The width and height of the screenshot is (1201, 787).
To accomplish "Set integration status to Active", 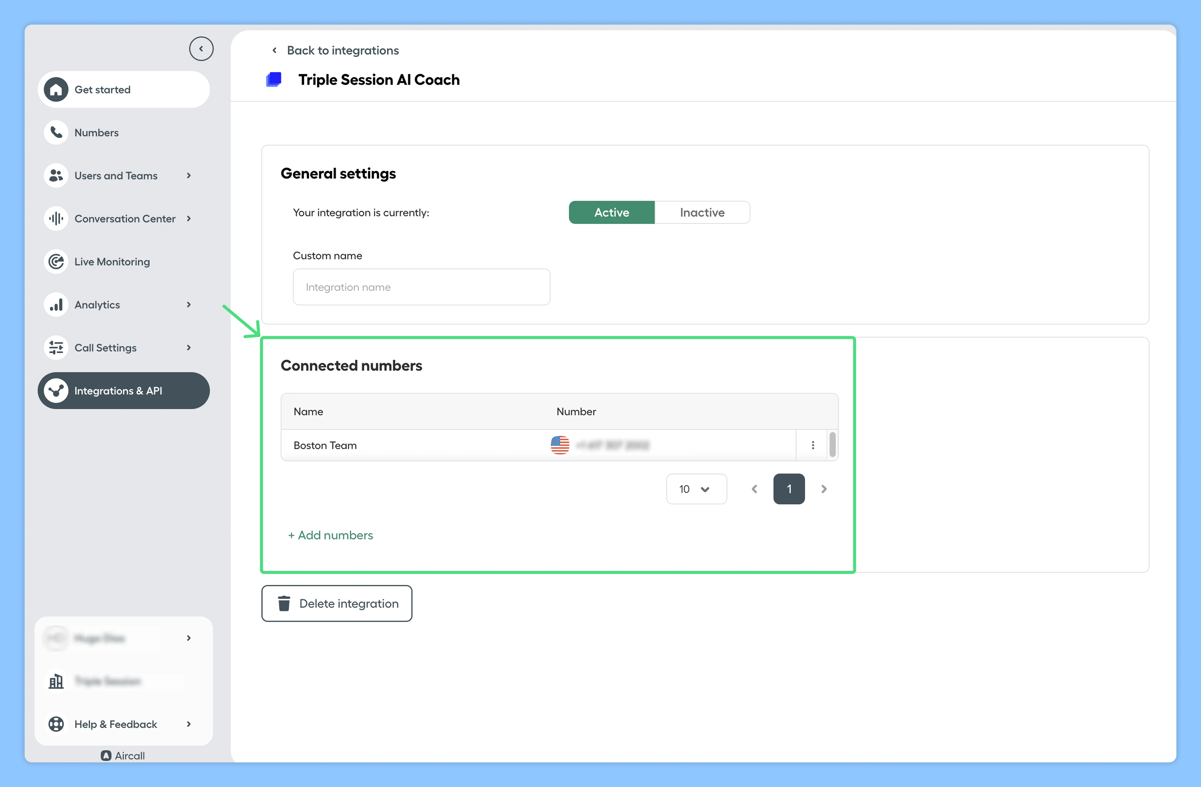I will (612, 212).
